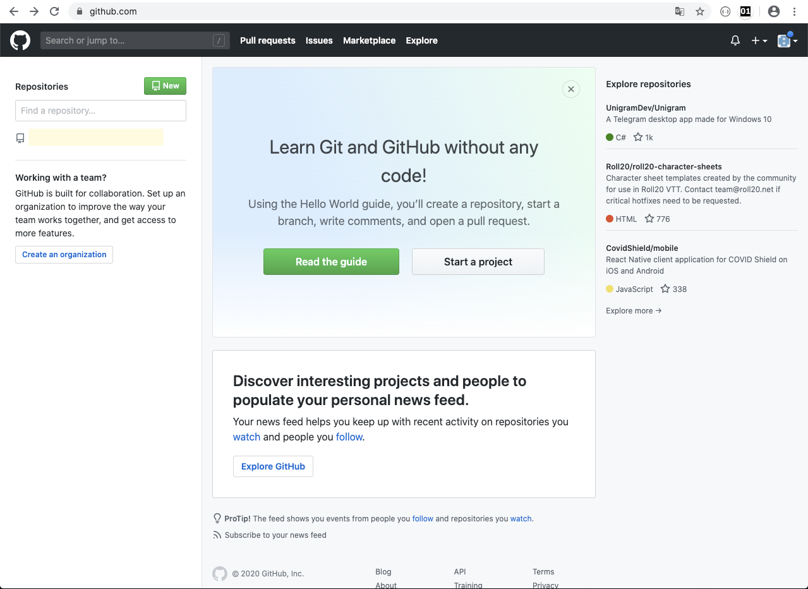Viewport: 808px width, 589px height.
Task: Click Create an organization
Action: (64, 255)
